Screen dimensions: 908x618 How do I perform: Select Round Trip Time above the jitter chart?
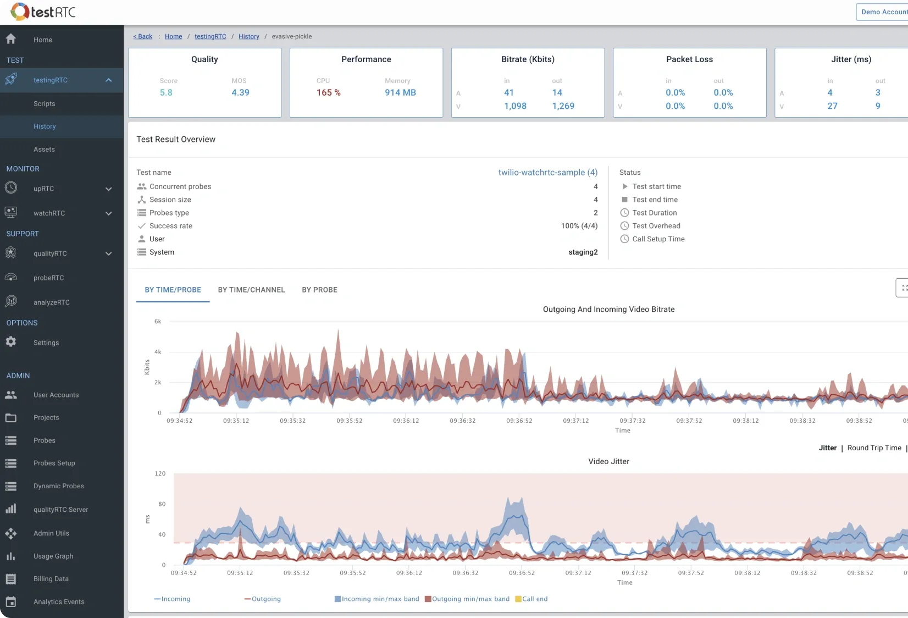(x=873, y=448)
